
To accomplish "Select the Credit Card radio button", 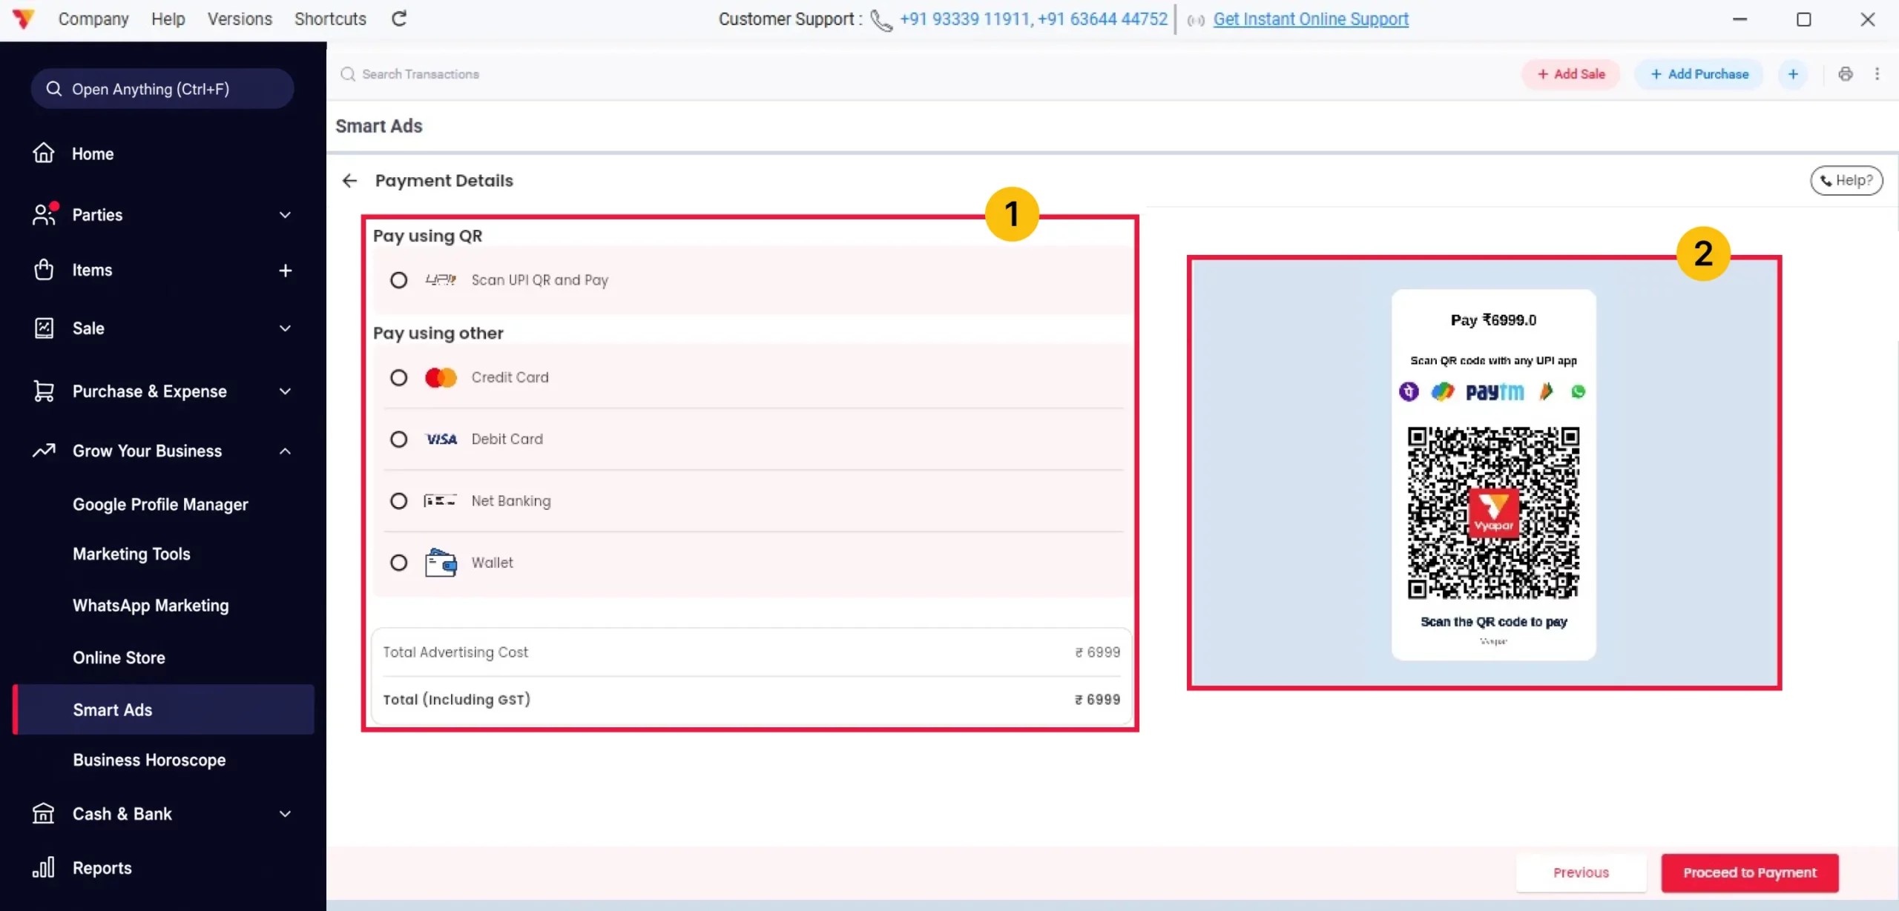I will (399, 378).
